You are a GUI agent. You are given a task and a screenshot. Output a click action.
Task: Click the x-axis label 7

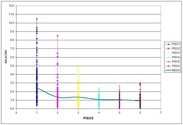tap(160, 112)
